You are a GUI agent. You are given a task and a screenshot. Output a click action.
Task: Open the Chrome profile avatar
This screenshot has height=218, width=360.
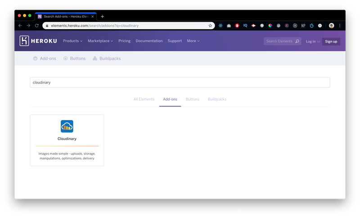pos(331,26)
